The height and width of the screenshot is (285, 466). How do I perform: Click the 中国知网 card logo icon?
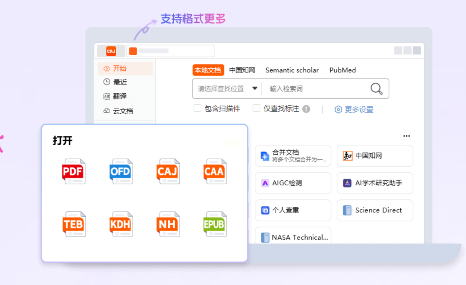tap(347, 156)
